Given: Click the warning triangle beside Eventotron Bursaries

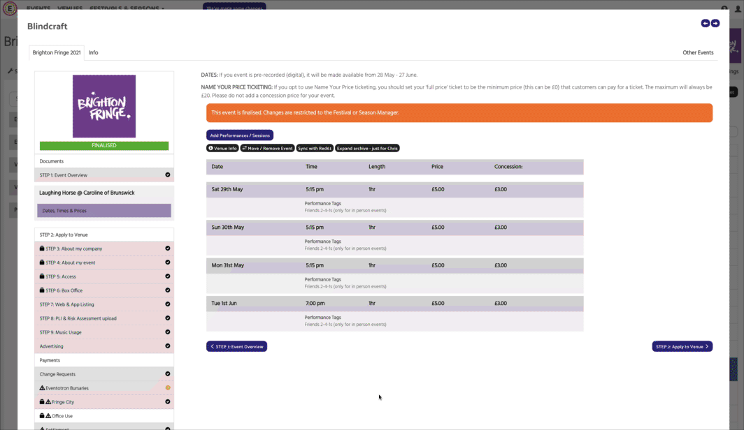Looking at the screenshot, I should (x=42, y=388).
